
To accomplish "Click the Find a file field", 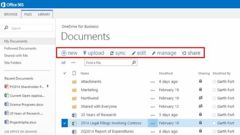I will 111,63.
